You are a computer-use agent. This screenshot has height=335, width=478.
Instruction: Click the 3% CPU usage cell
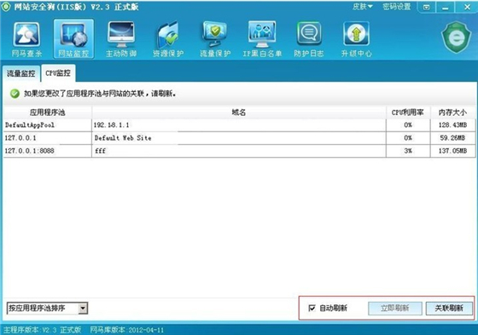[408, 151]
